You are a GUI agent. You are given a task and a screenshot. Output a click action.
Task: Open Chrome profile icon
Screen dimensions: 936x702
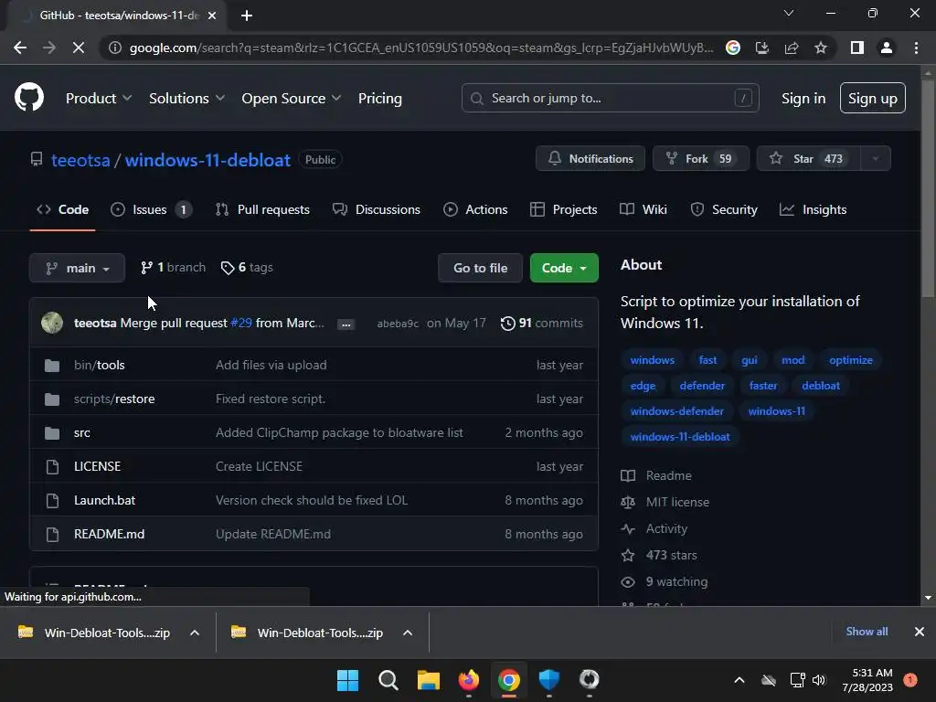coord(887,48)
